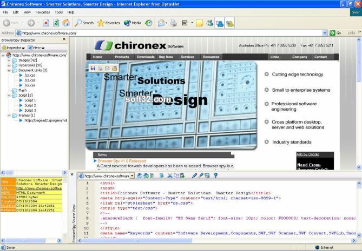Open the Help menu
Image resolution: width=362 pixels, height=251 pixels.
pos(71,12)
